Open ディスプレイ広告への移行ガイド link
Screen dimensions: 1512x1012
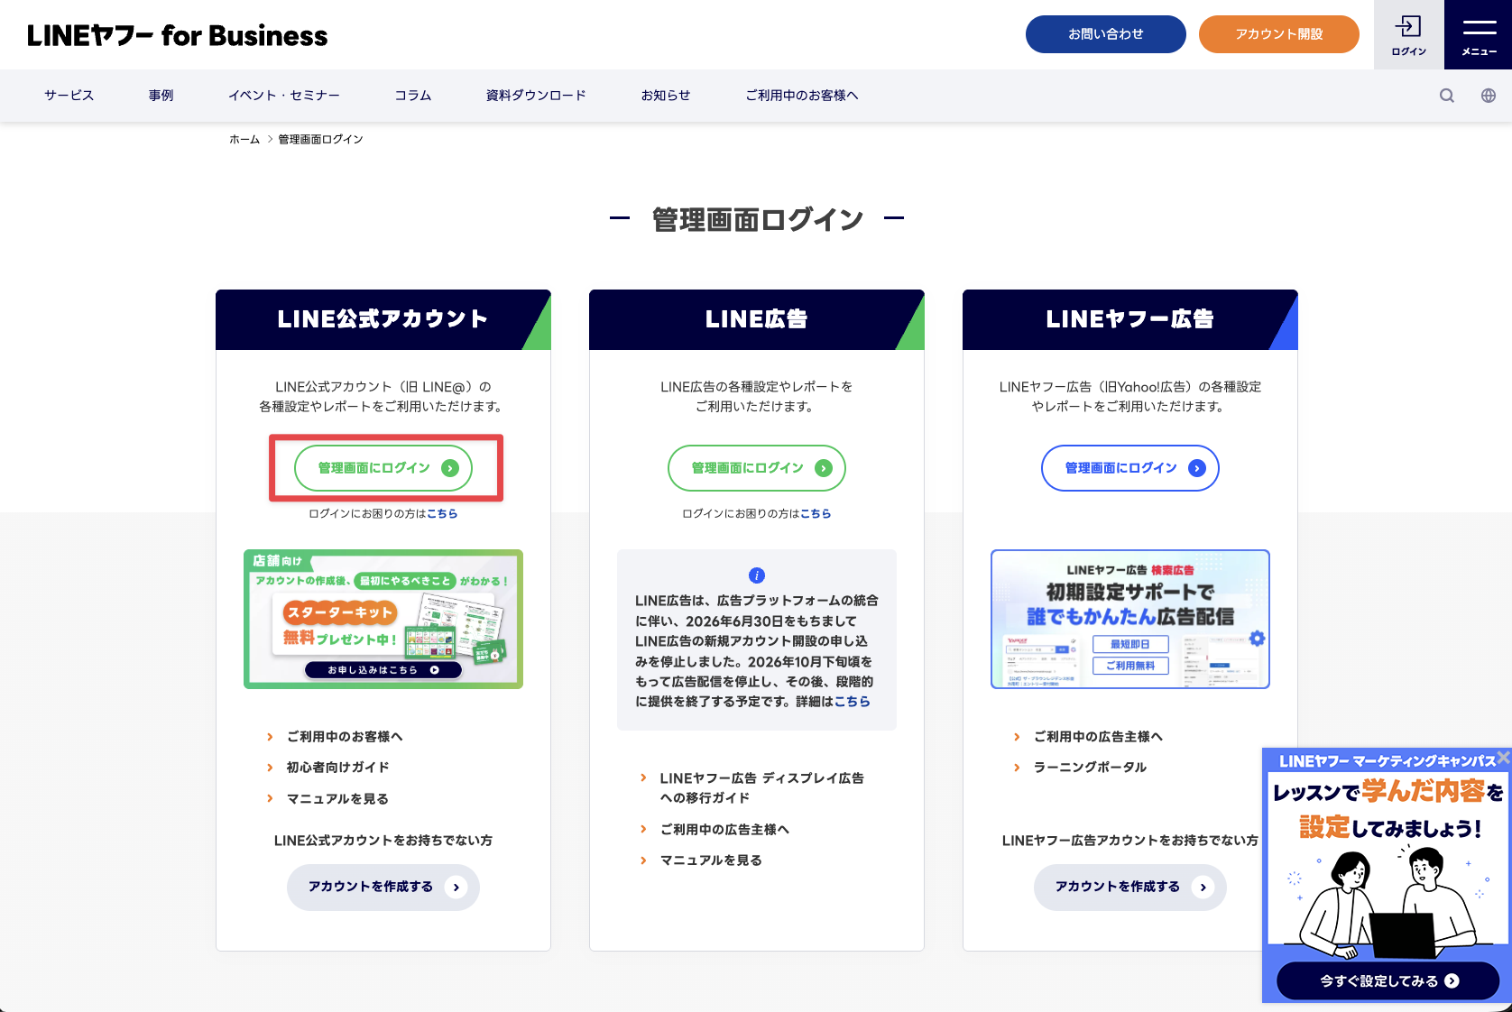[761, 787]
